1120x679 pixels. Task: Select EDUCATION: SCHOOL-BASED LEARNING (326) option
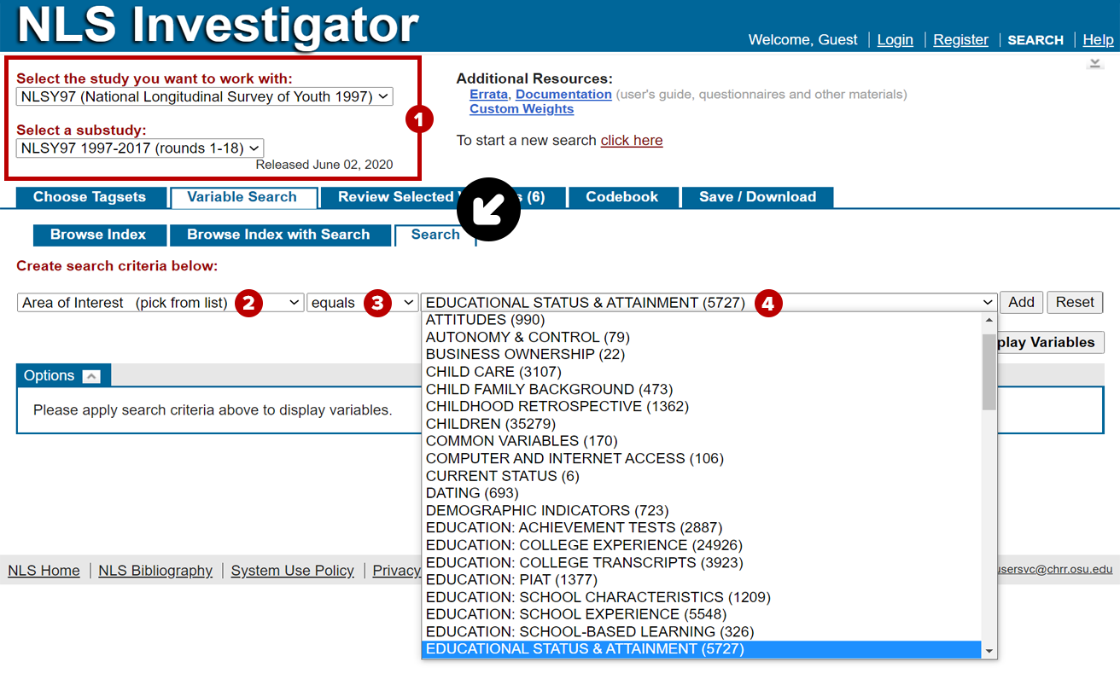click(702, 631)
